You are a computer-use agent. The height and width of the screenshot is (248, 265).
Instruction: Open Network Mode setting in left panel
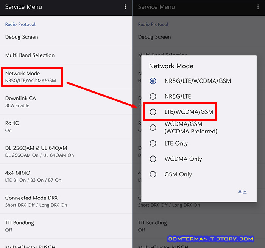66,77
